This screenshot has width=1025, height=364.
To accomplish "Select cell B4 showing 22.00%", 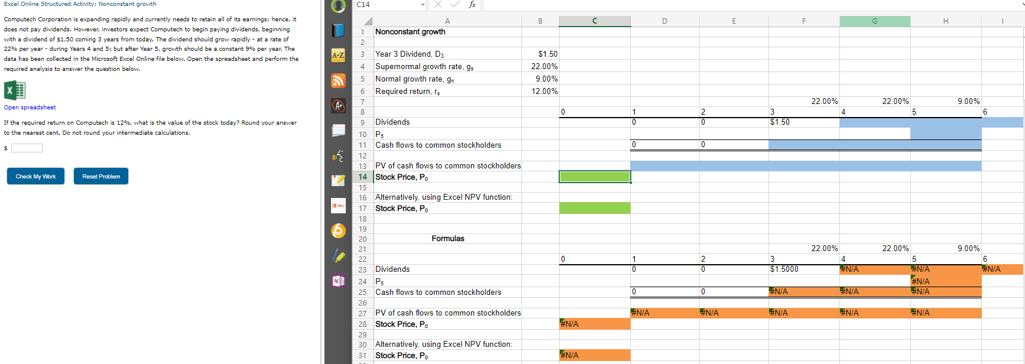I will coord(540,66).
